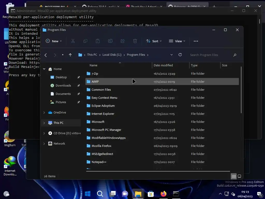The height and width of the screenshot is (199, 265).
Task: Select the Easy Context Menu folder
Action: 162,98
